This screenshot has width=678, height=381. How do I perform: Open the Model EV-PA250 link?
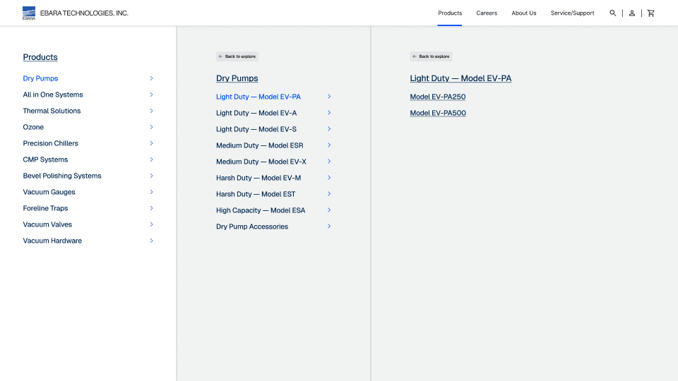(438, 97)
